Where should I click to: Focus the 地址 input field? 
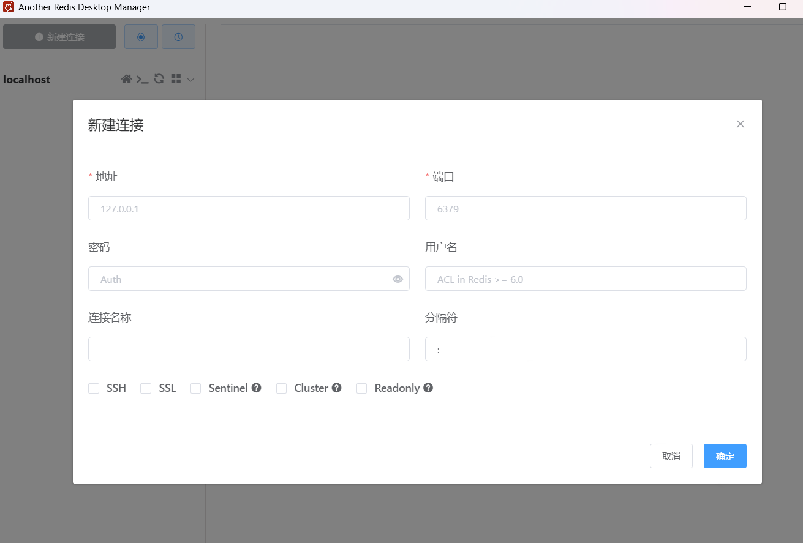coord(249,208)
